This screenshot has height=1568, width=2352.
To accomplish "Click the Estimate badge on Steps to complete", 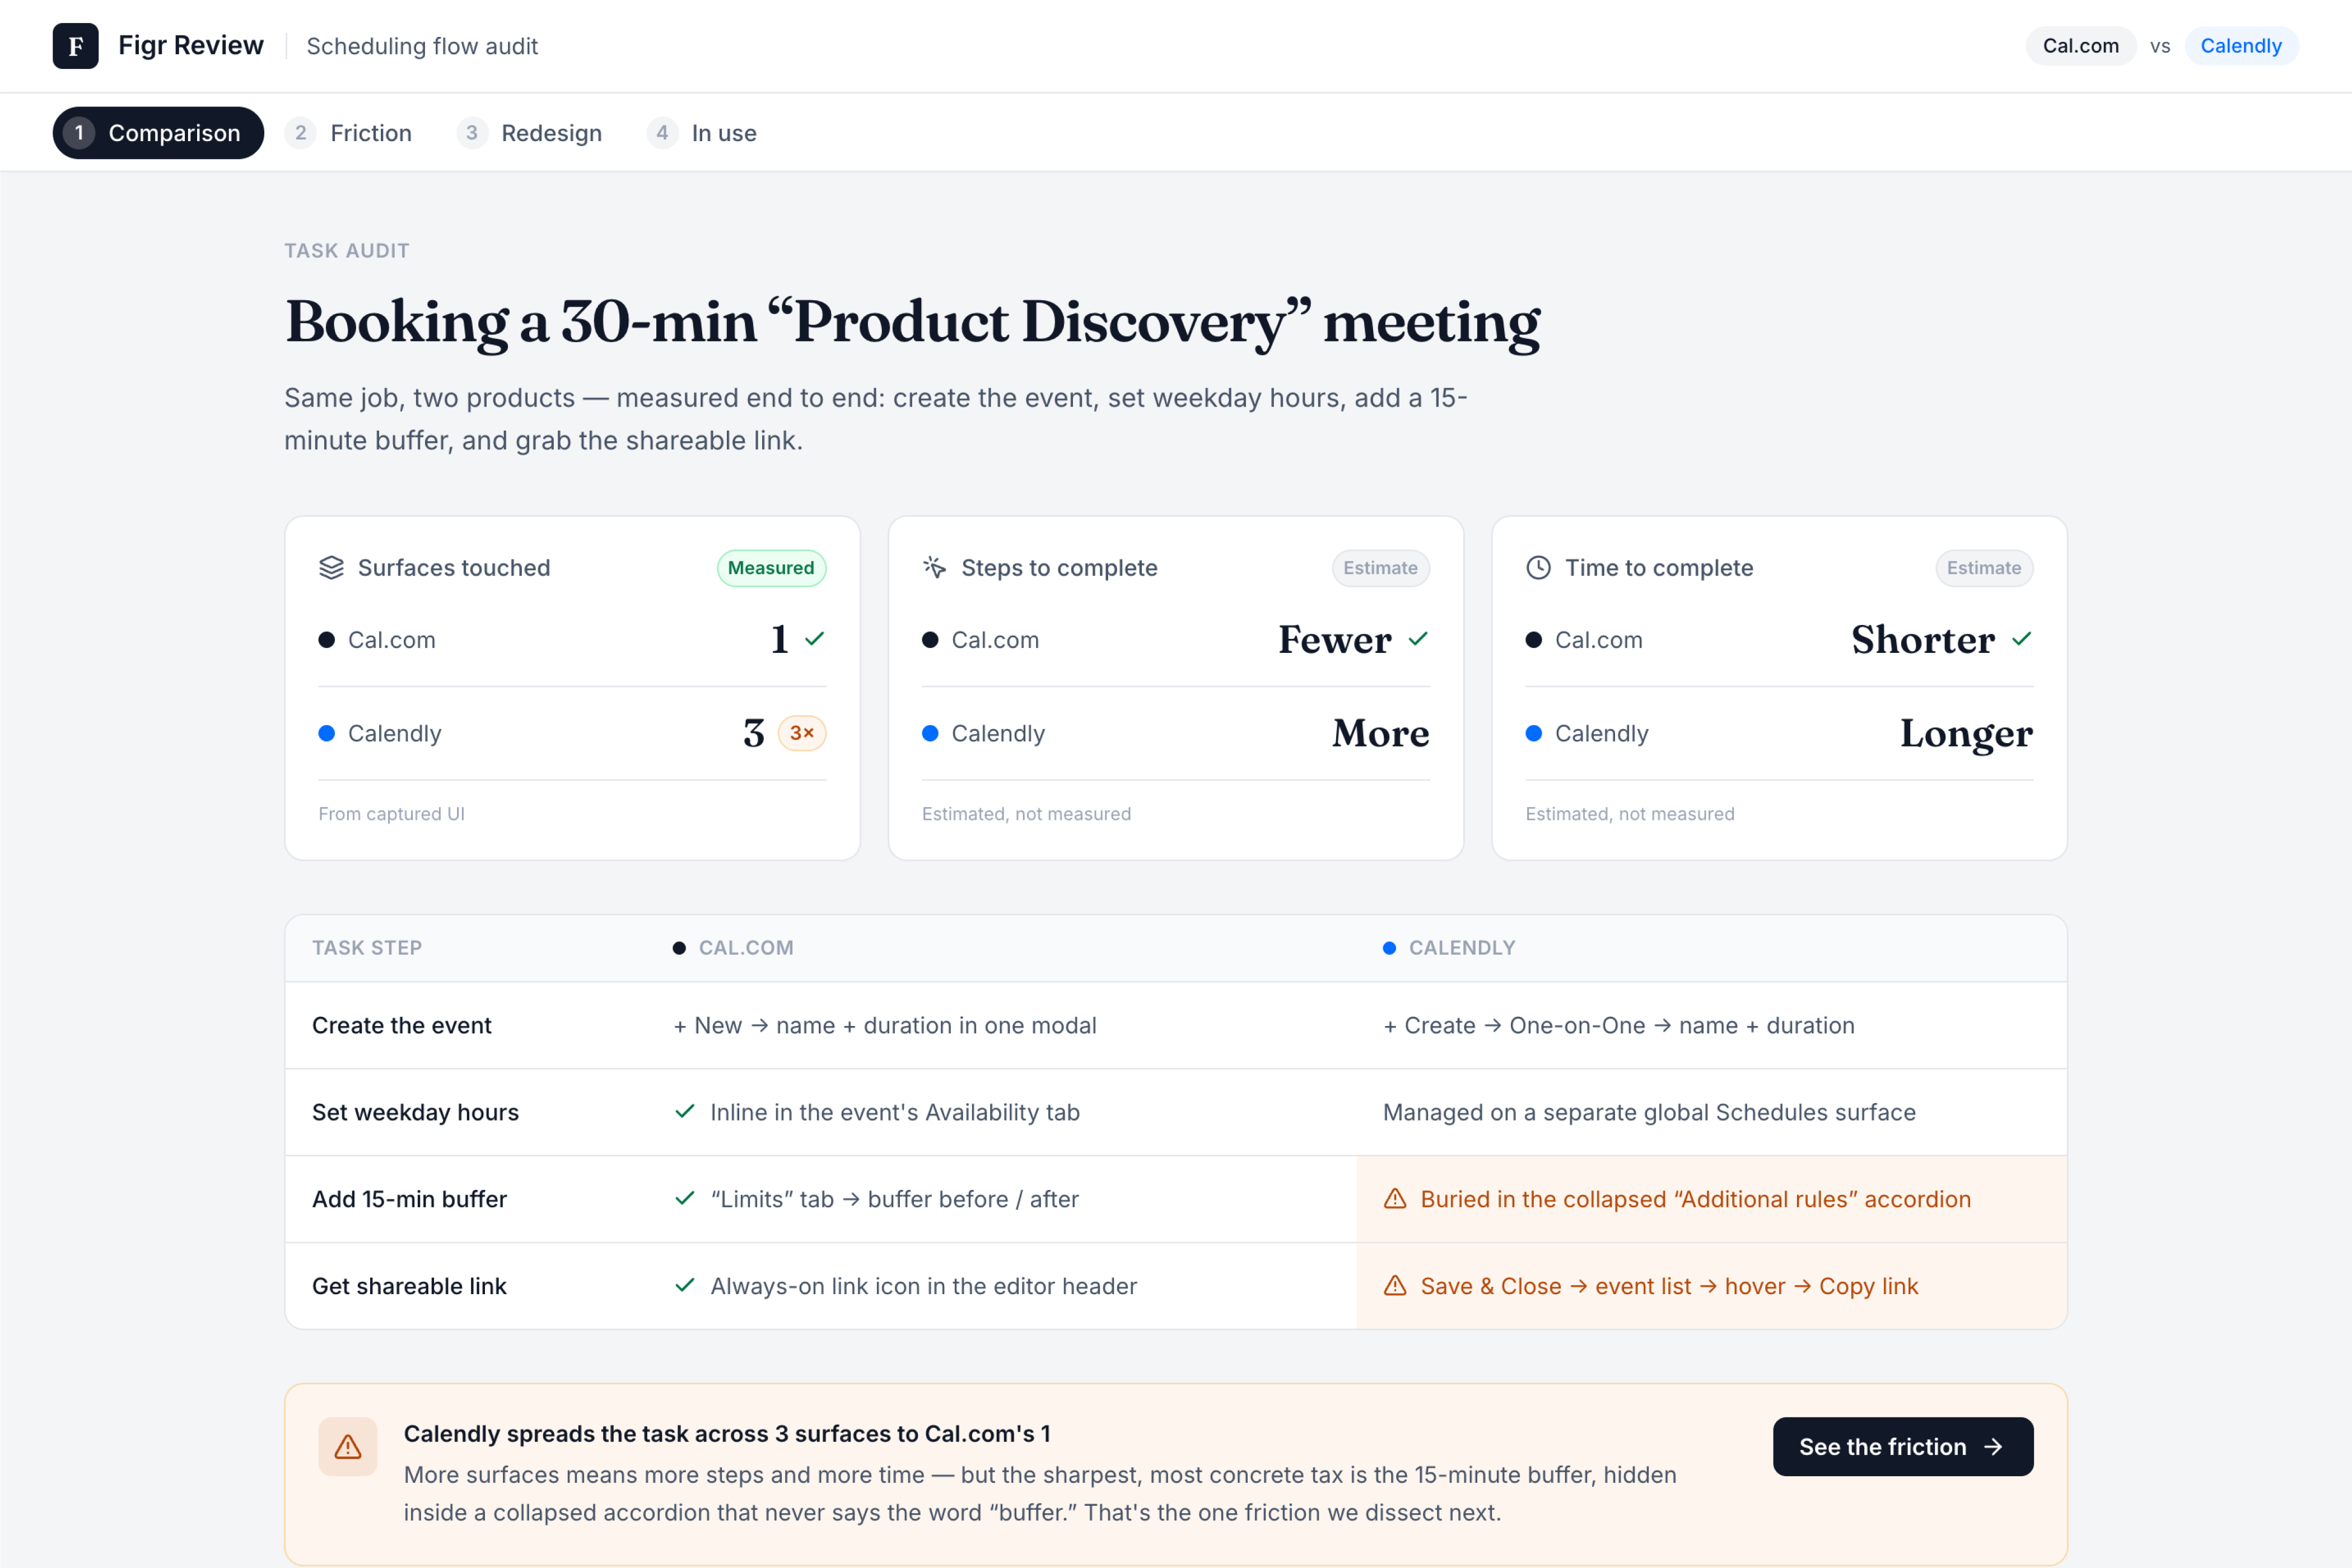I will pyautogui.click(x=1380, y=568).
